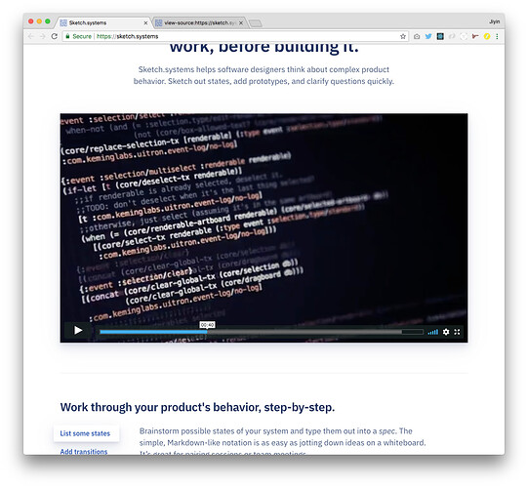Open the camera screenshot extension

pyautogui.click(x=417, y=36)
